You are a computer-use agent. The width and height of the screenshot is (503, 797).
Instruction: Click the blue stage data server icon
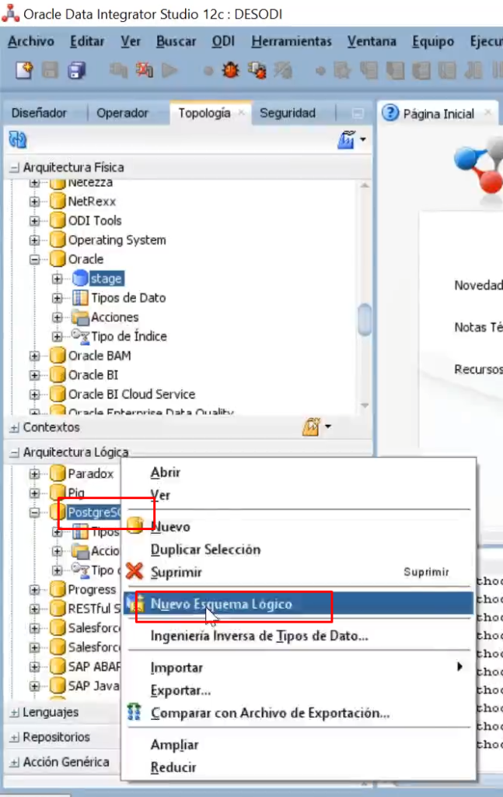click(80, 278)
